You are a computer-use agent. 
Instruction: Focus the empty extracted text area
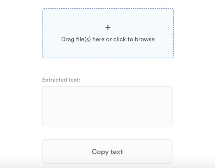tap(107, 106)
